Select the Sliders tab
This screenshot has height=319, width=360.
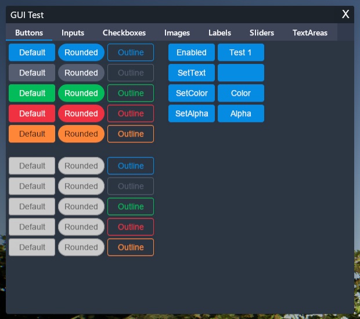[x=261, y=33]
